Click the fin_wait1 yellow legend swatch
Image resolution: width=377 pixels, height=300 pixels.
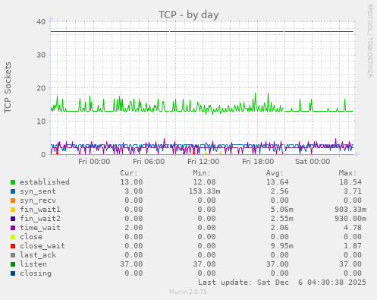[13, 210]
